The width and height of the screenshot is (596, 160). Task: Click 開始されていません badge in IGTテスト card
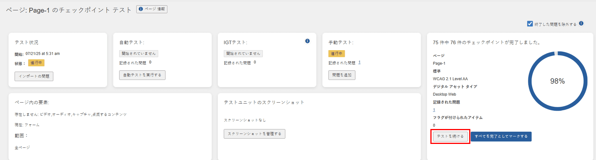point(243,54)
